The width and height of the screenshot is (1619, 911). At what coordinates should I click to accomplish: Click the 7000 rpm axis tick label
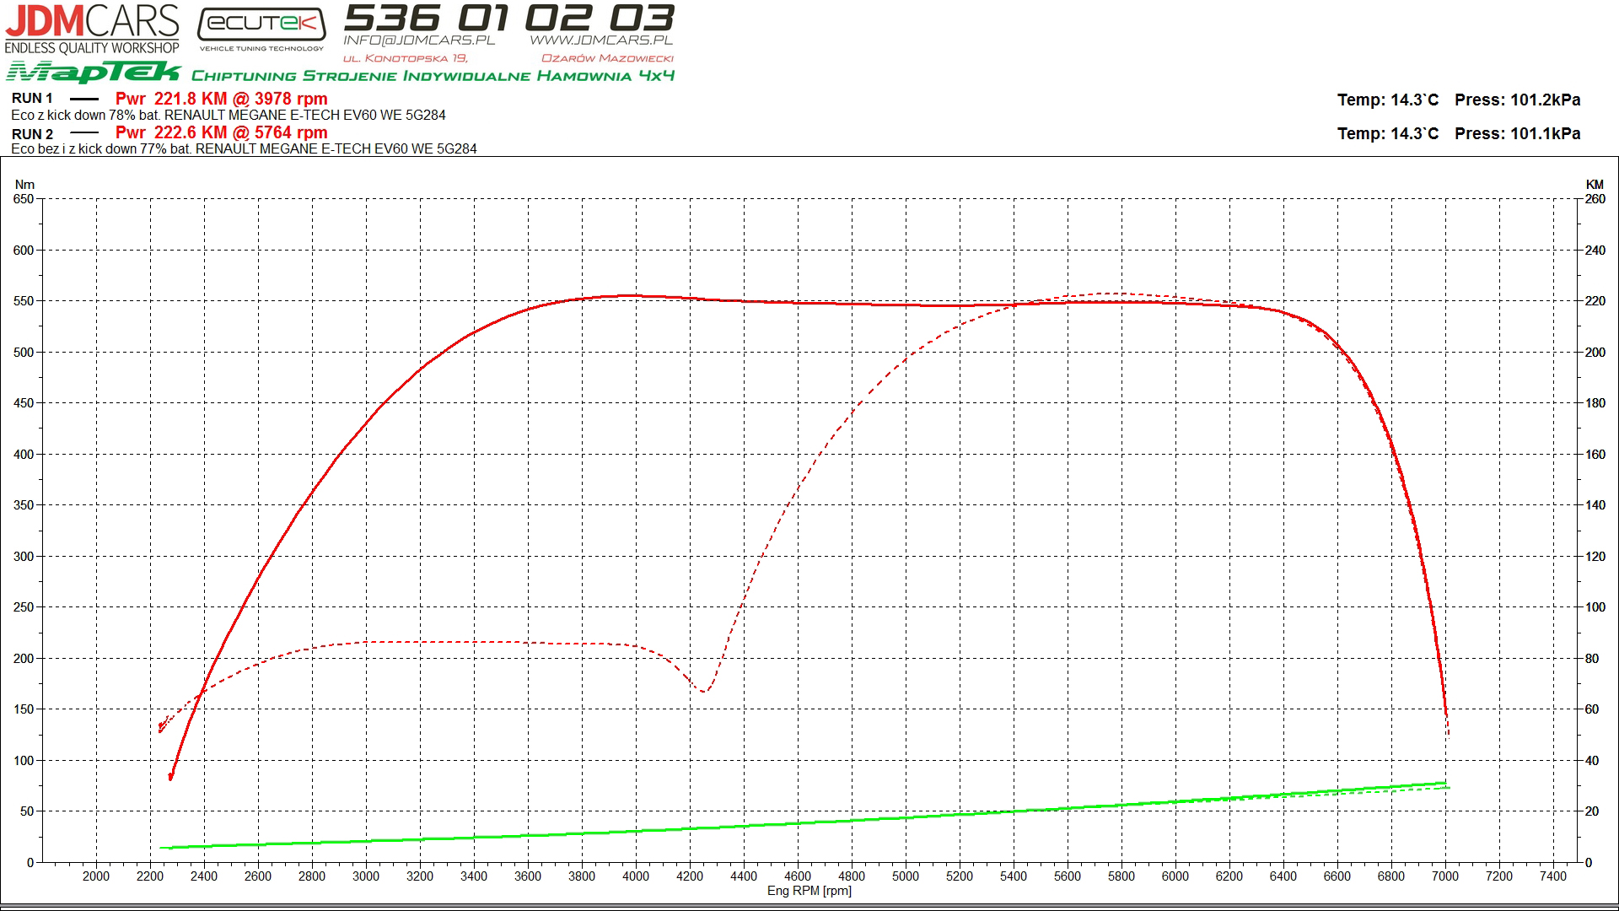point(1445,876)
